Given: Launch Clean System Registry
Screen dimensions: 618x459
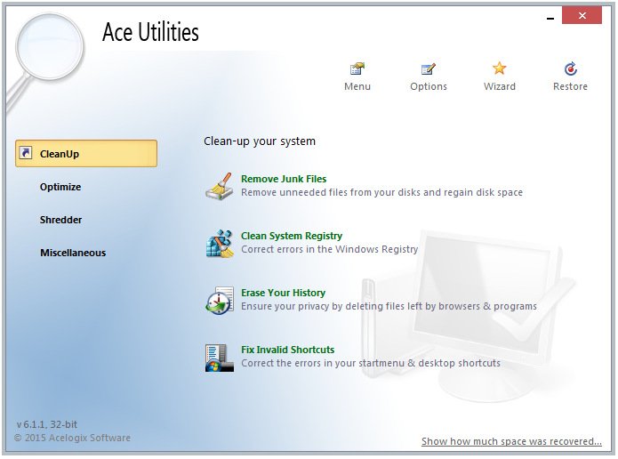Looking at the screenshot, I should 292,236.
